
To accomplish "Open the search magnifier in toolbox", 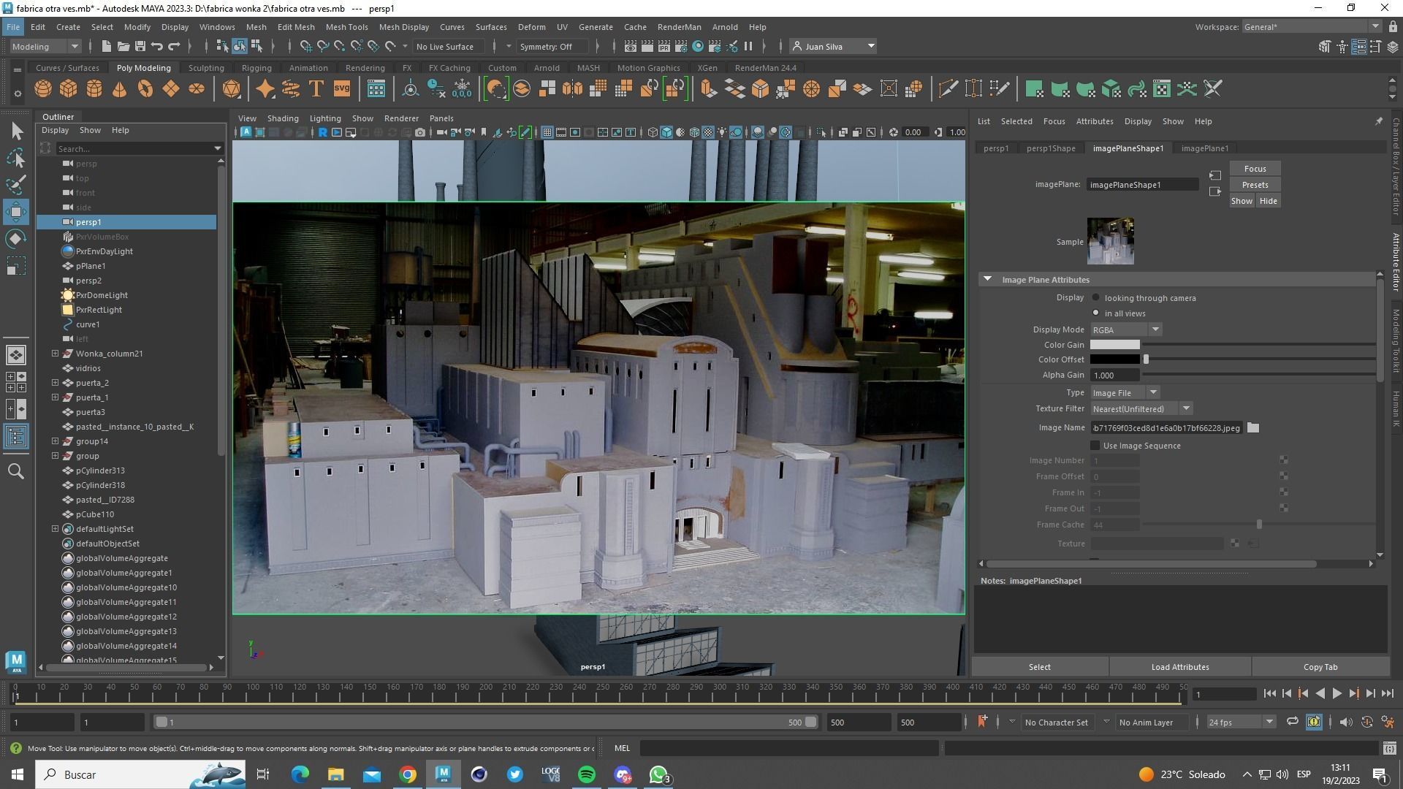I will pos(16,471).
